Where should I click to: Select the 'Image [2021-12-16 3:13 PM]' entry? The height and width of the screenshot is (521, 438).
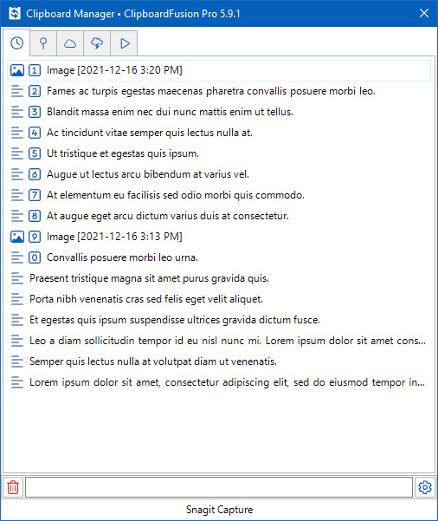(219, 237)
